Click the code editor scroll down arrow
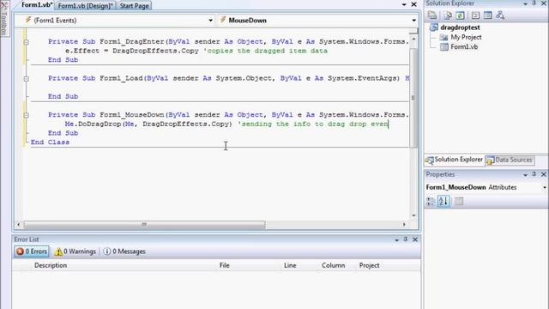549x309 pixels. coord(413,215)
